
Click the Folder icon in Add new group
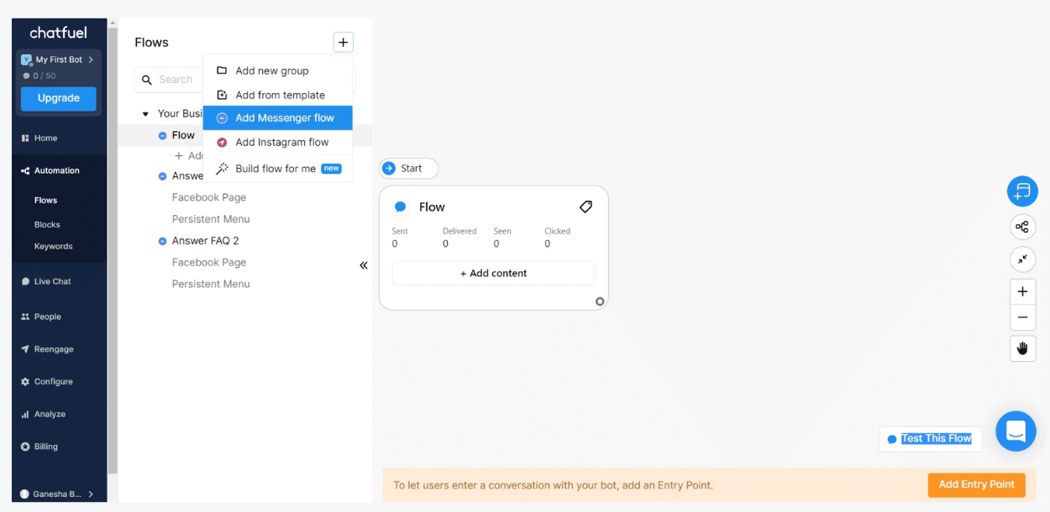pyautogui.click(x=222, y=71)
